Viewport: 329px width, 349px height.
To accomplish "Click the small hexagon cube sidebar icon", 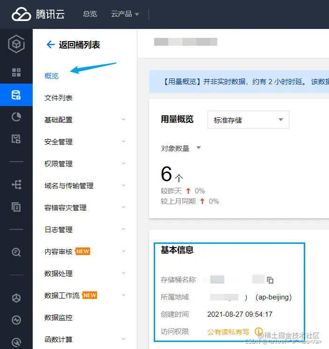I will 16,298.
